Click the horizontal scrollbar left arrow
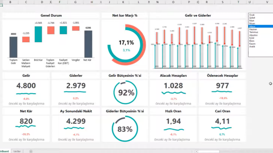The width and height of the screenshot is (273, 153). pyautogui.click(x=196, y=151)
